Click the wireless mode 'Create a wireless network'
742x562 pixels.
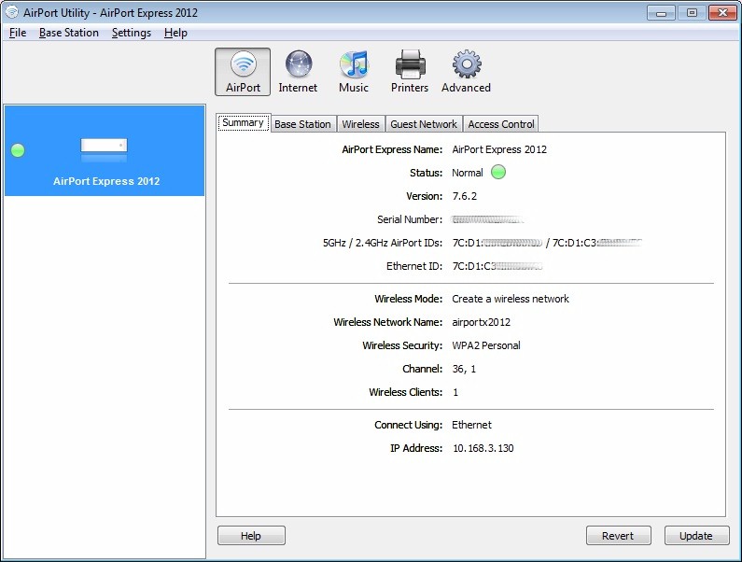pos(511,299)
